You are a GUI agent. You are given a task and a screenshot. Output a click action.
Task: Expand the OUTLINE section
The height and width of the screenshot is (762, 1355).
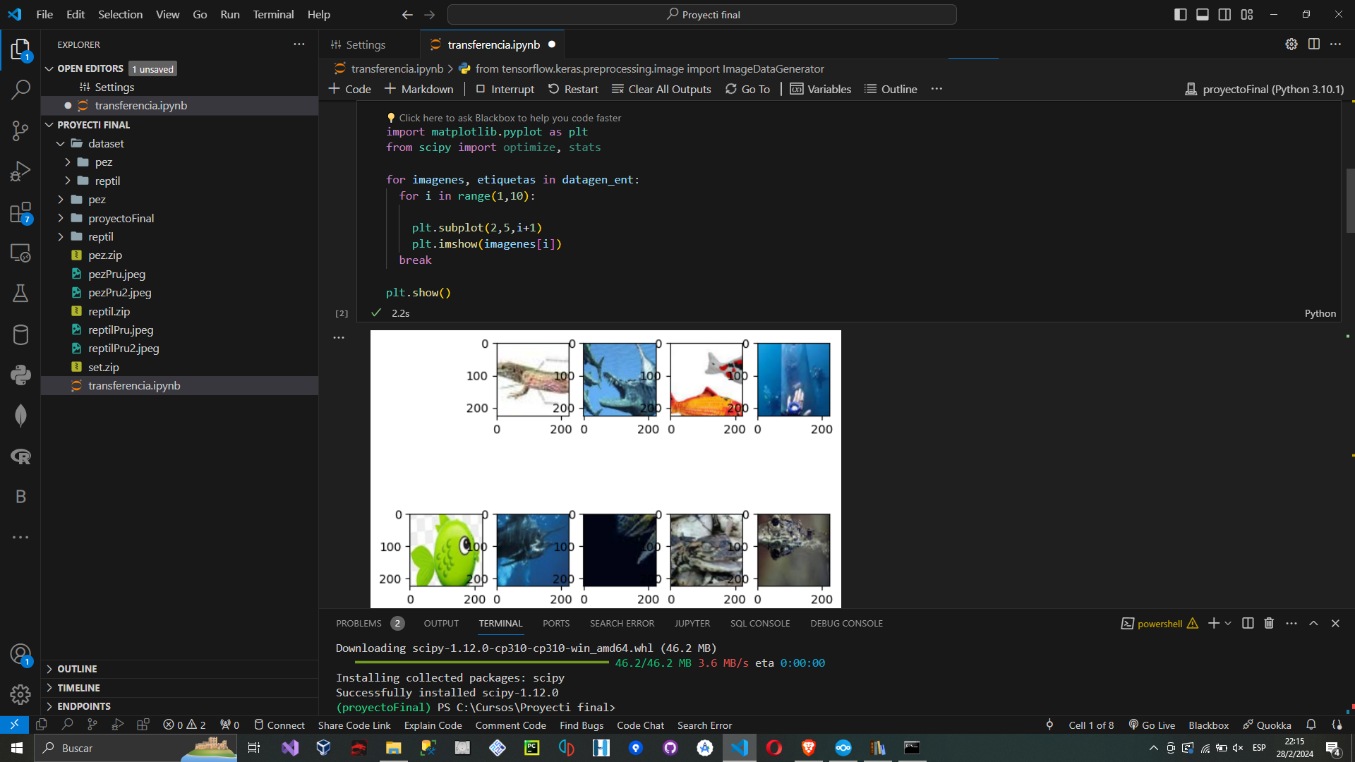pyautogui.click(x=77, y=669)
